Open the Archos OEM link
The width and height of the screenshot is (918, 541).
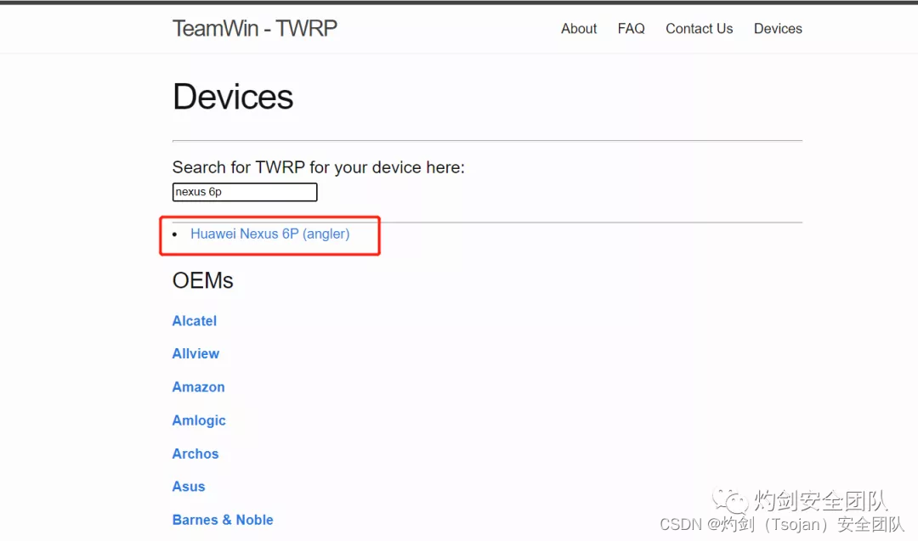pyautogui.click(x=195, y=454)
